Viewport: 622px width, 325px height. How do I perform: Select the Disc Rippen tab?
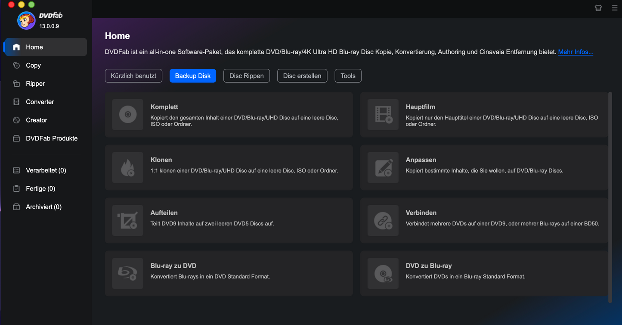coord(246,76)
